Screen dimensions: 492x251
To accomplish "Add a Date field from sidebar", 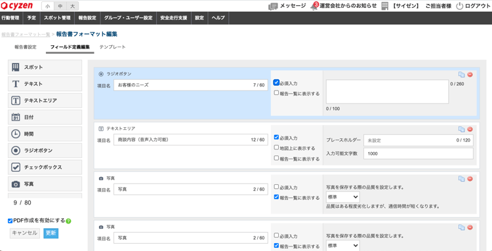I will (45, 117).
